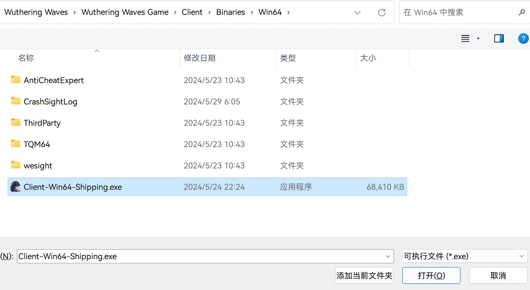The height and width of the screenshot is (290, 530).
Task: Click the CrashSightLog folder icon
Action: pyautogui.click(x=16, y=101)
